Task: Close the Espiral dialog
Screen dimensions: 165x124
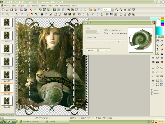Action: (153, 23)
